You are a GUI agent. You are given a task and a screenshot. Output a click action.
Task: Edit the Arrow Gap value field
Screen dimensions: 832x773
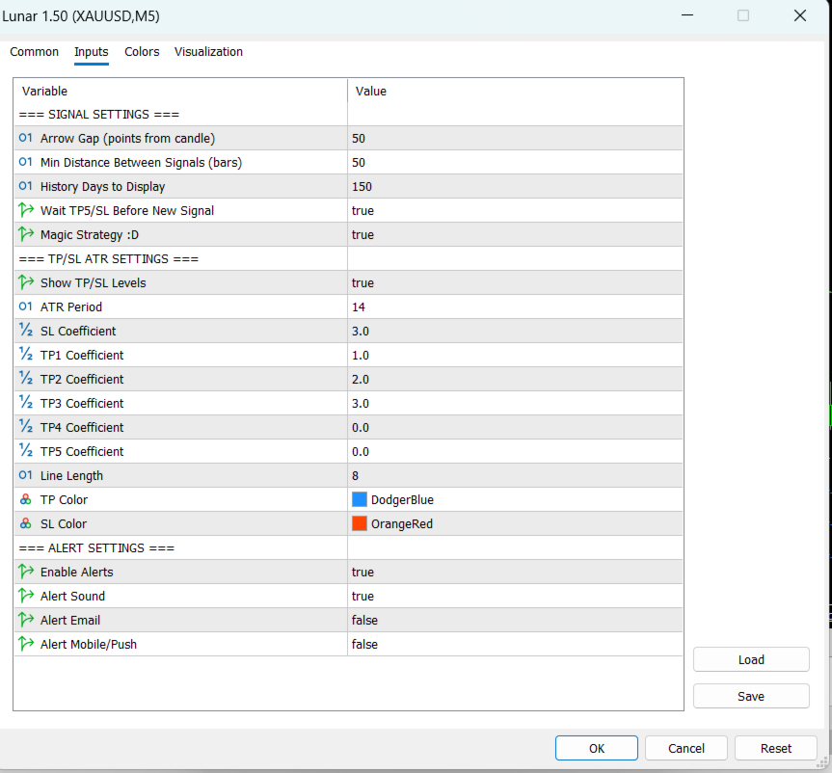515,139
